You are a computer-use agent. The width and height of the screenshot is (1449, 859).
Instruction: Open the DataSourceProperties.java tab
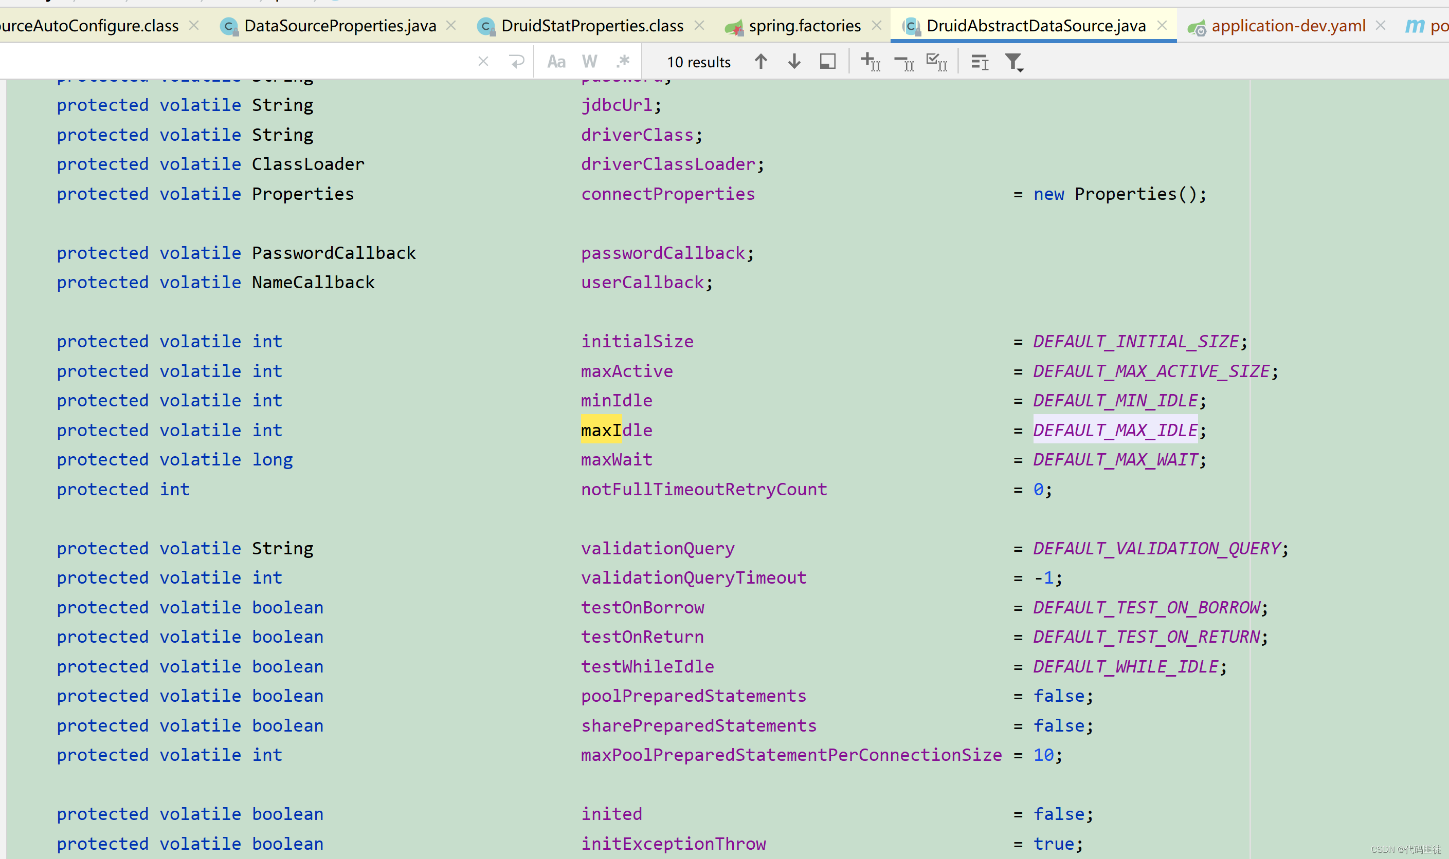tap(339, 26)
